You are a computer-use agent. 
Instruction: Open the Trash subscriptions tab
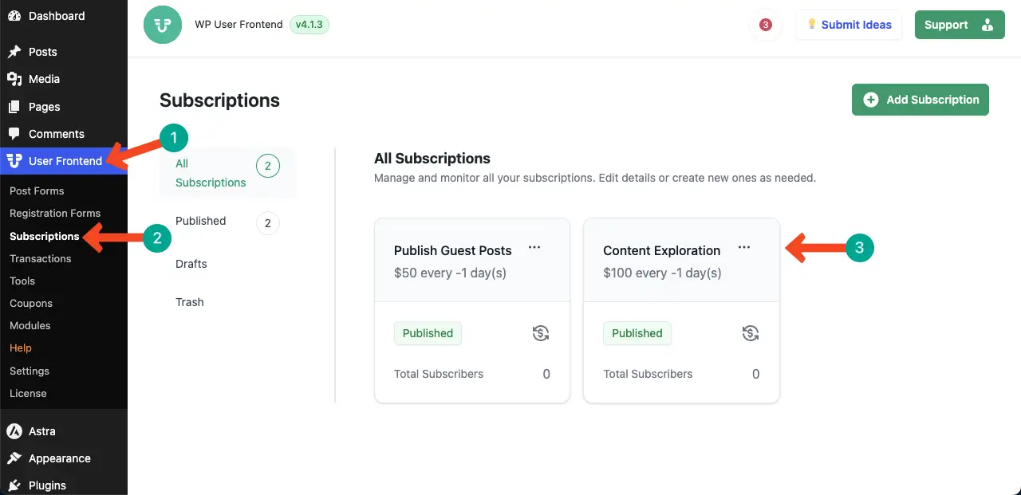pos(190,302)
